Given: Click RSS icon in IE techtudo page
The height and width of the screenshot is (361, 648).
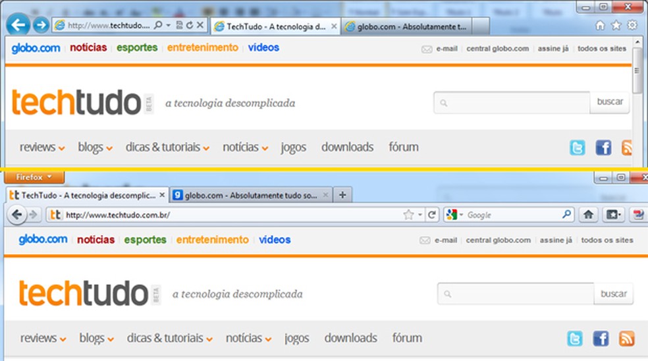Looking at the screenshot, I should pyautogui.click(x=627, y=148).
